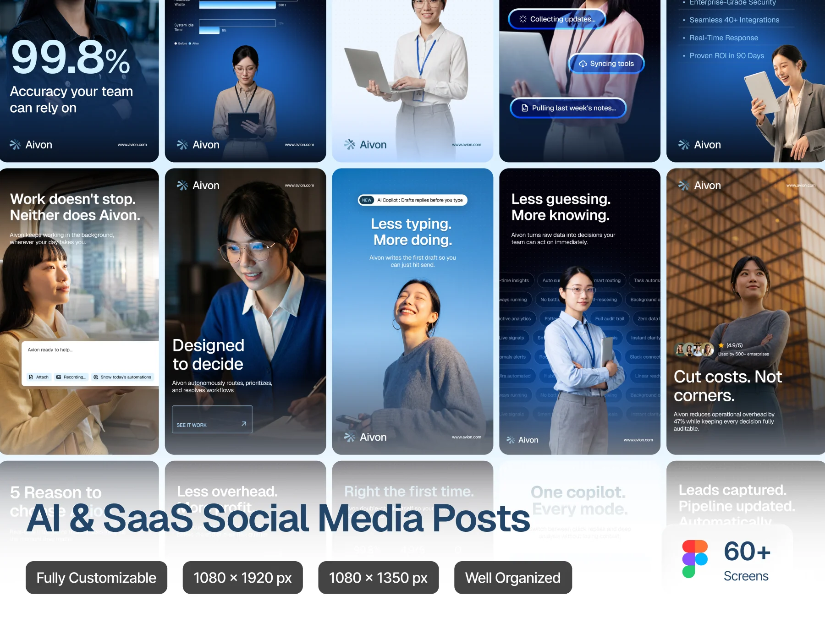Open www.avion.com link on Designed to decide card
Viewport: 825px width, 623px height.
click(299, 186)
